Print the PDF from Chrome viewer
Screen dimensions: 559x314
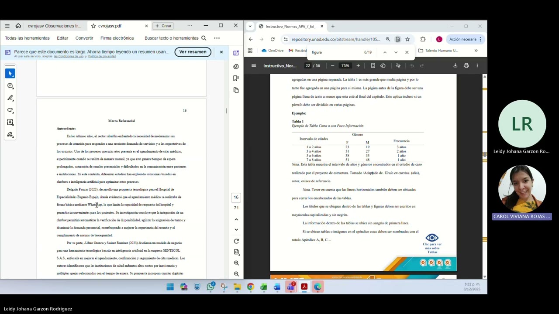466,66
